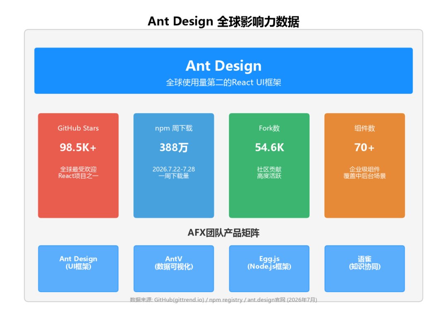
Task: Click the '数据来源' footer source line
Action: point(223,300)
